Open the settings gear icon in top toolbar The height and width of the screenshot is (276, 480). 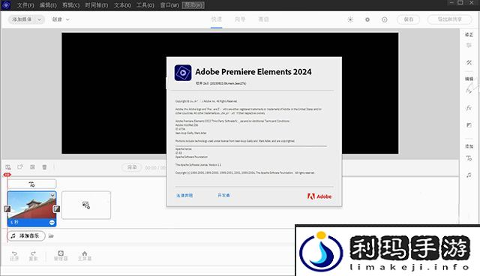point(367,19)
